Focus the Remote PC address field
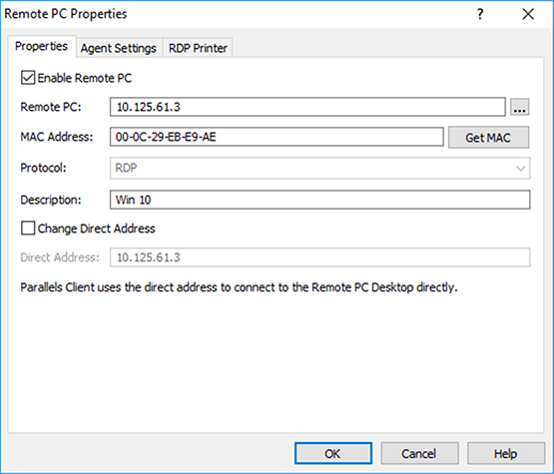 pos(307,107)
